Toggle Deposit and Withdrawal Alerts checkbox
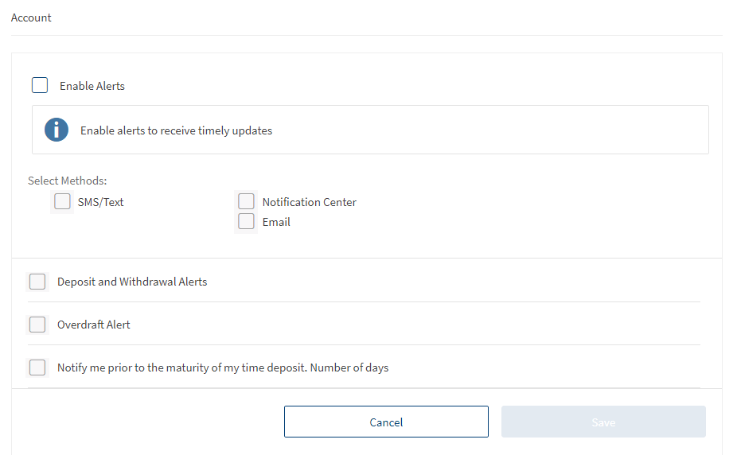 click(x=37, y=282)
